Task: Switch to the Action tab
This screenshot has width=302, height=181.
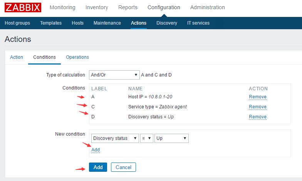Action: point(17,57)
